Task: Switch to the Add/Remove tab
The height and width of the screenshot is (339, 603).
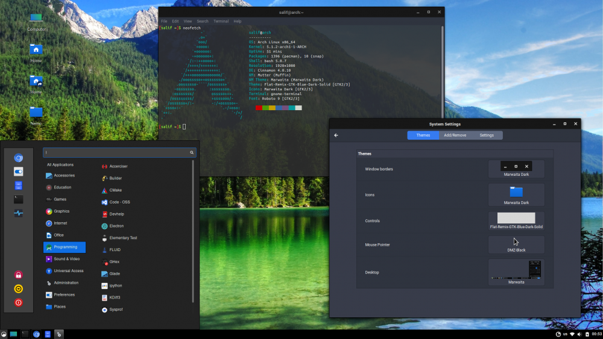Action: coord(455,135)
